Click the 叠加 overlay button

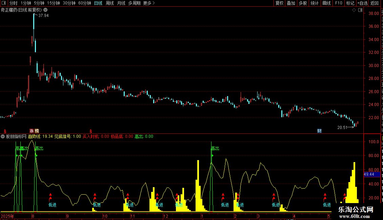pos(291,3)
